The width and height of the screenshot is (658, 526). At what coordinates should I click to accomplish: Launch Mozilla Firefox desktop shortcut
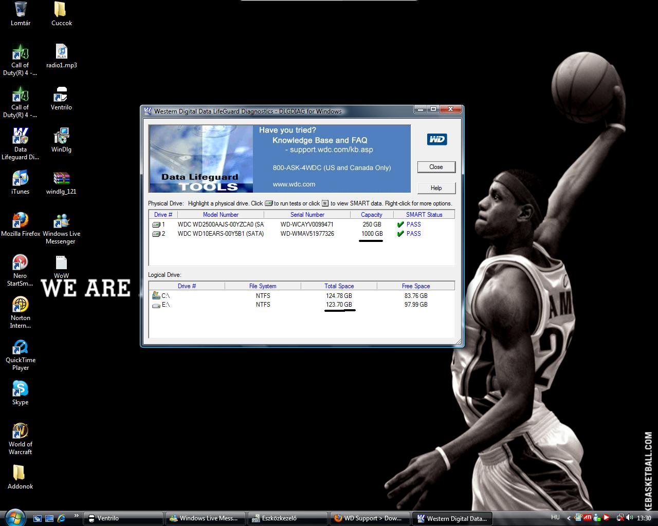click(21, 224)
